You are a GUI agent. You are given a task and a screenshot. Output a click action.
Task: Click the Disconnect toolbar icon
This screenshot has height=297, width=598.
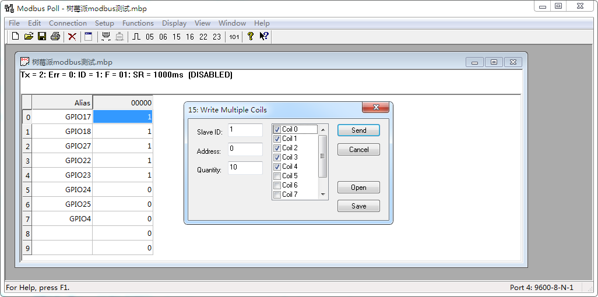point(119,37)
